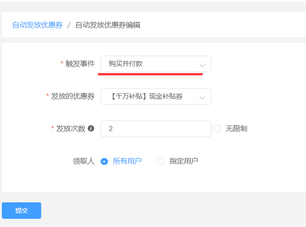Click the 所有用户 label text

coord(127,161)
